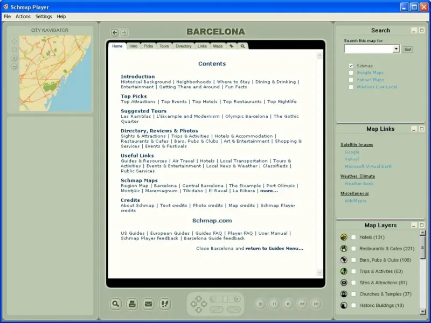
Task: Click the Barcelona City Navigator map thumbnail
Action: (x=55, y=73)
